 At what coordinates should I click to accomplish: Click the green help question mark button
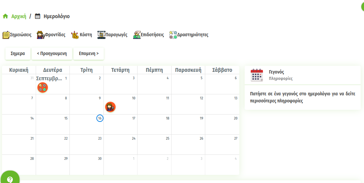(x=10, y=179)
